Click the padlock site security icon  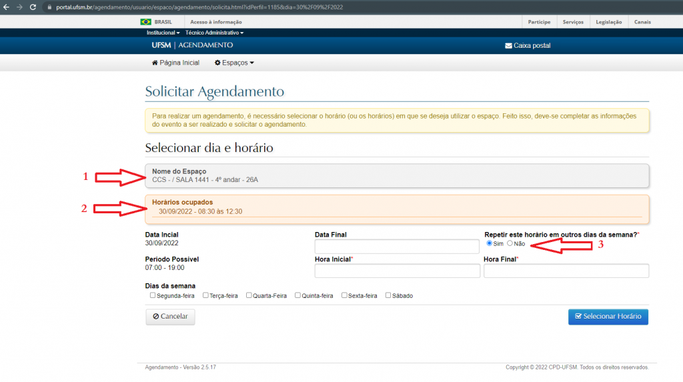[x=48, y=7]
